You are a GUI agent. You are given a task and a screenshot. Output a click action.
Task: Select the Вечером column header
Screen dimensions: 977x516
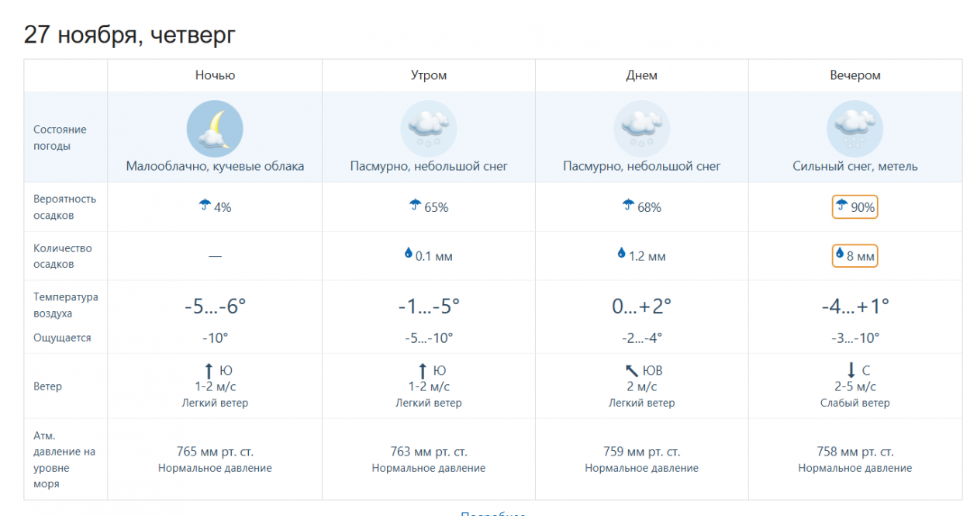[854, 75]
